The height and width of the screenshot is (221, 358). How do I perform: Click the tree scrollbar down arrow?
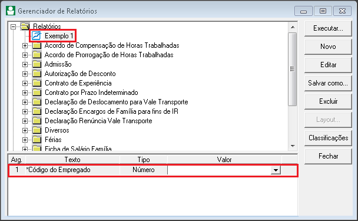point(293,146)
